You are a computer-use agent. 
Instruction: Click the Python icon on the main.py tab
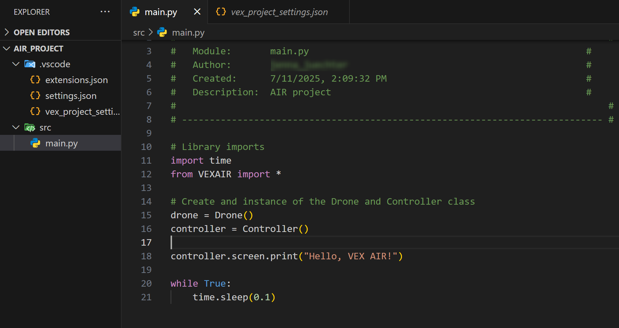(x=135, y=12)
